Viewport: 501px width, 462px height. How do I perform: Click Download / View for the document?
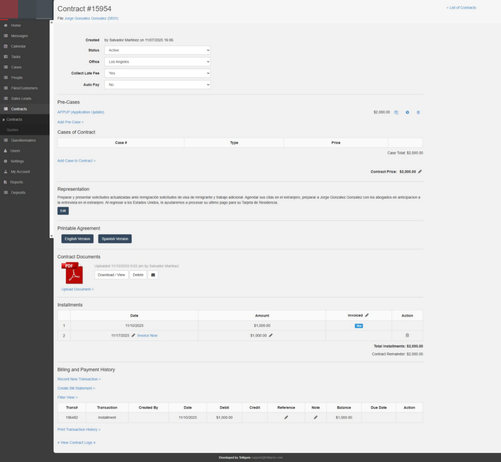(111, 275)
